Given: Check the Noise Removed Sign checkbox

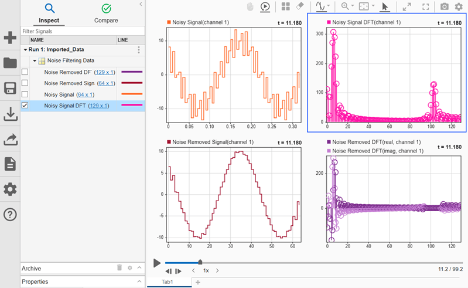Looking at the screenshot, I should [25, 83].
